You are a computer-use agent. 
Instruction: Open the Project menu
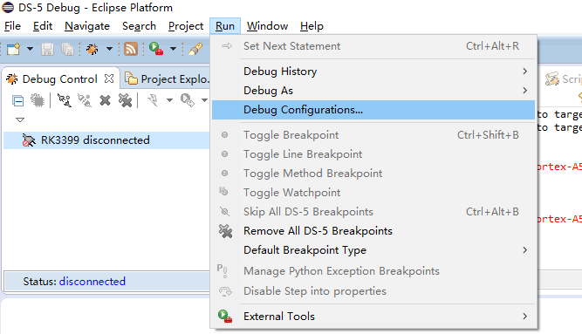(x=186, y=26)
